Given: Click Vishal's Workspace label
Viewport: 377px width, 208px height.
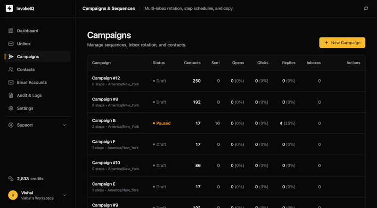Looking at the screenshot, I should pyautogui.click(x=37, y=198).
